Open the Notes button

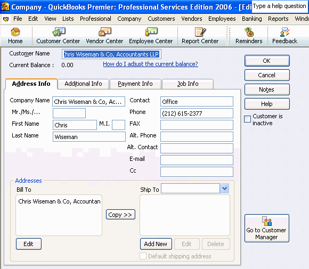point(267,89)
